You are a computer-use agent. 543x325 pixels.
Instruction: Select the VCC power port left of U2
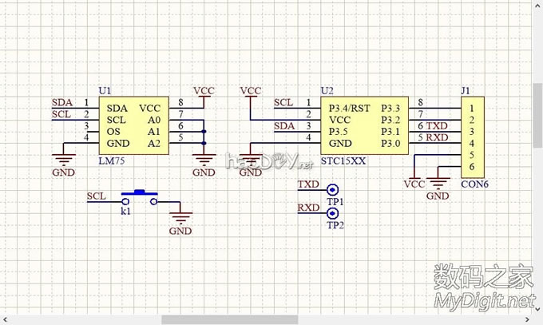(250, 91)
